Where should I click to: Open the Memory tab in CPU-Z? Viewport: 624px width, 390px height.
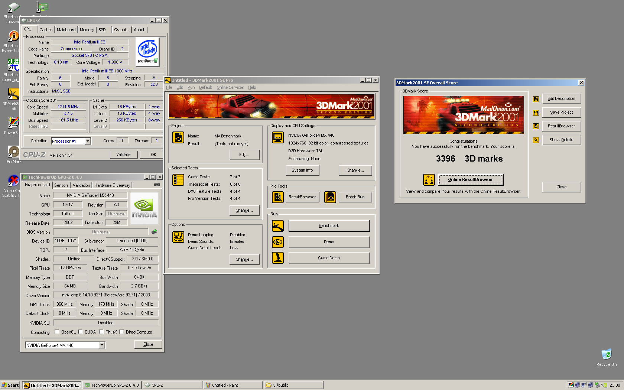point(87,30)
